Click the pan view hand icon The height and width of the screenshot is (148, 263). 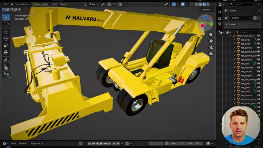click(211, 41)
